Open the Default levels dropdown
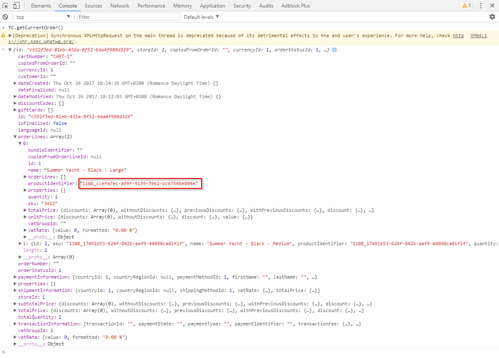This screenshot has width=499, height=358. [x=202, y=17]
